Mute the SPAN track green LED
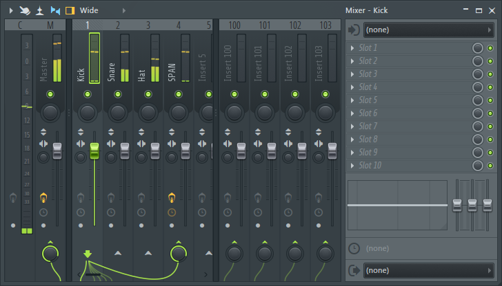Viewport: 502px width, 286px height. 179,94
